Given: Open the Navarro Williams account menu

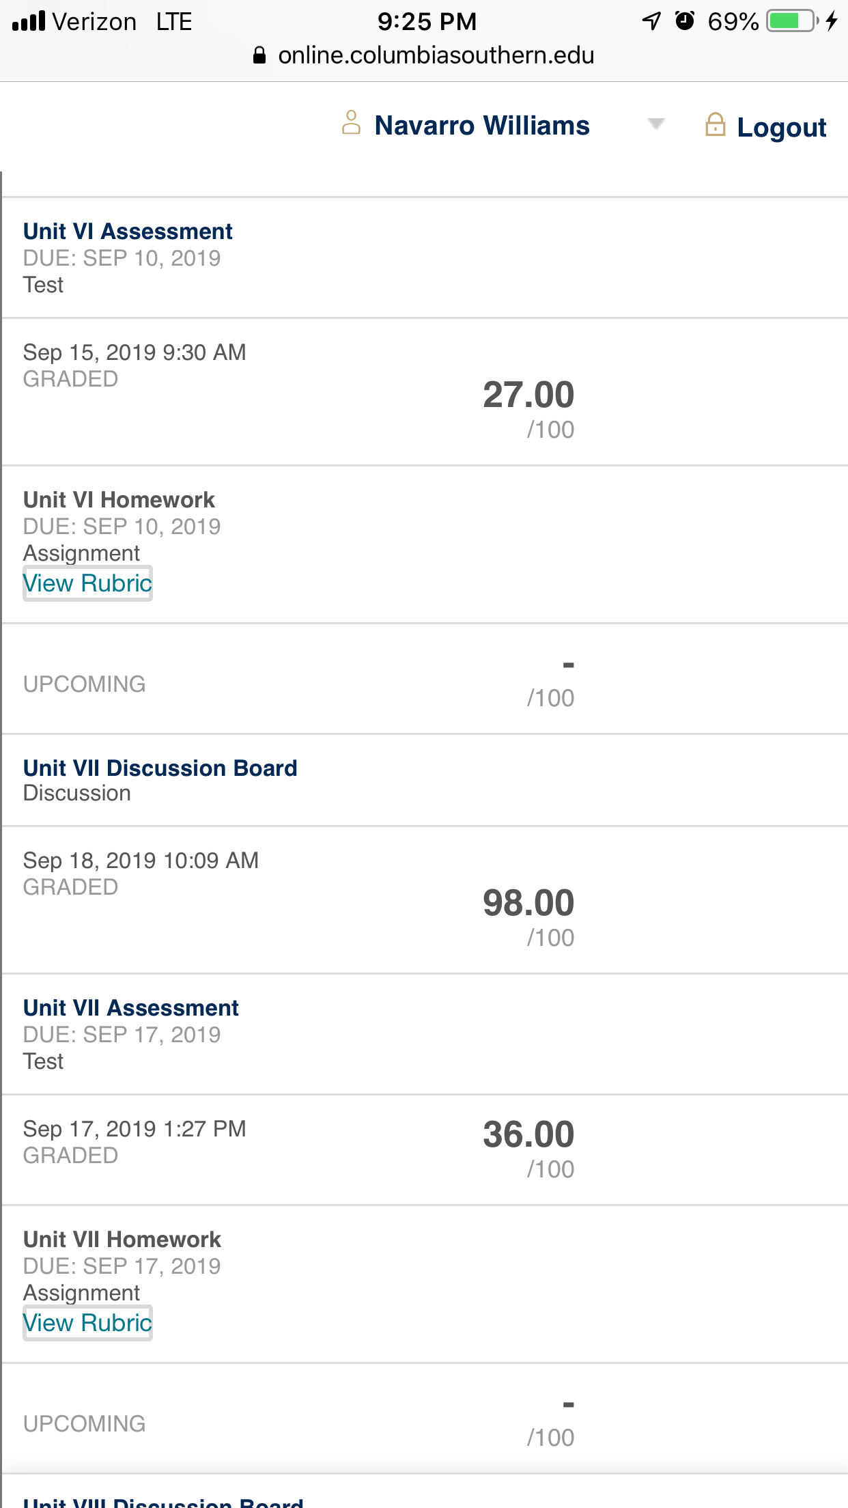Looking at the screenshot, I should pos(481,126).
